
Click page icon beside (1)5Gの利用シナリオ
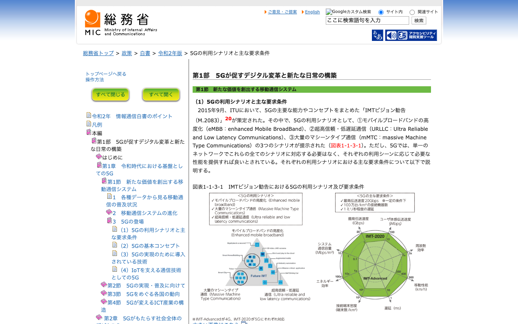[x=115, y=229]
